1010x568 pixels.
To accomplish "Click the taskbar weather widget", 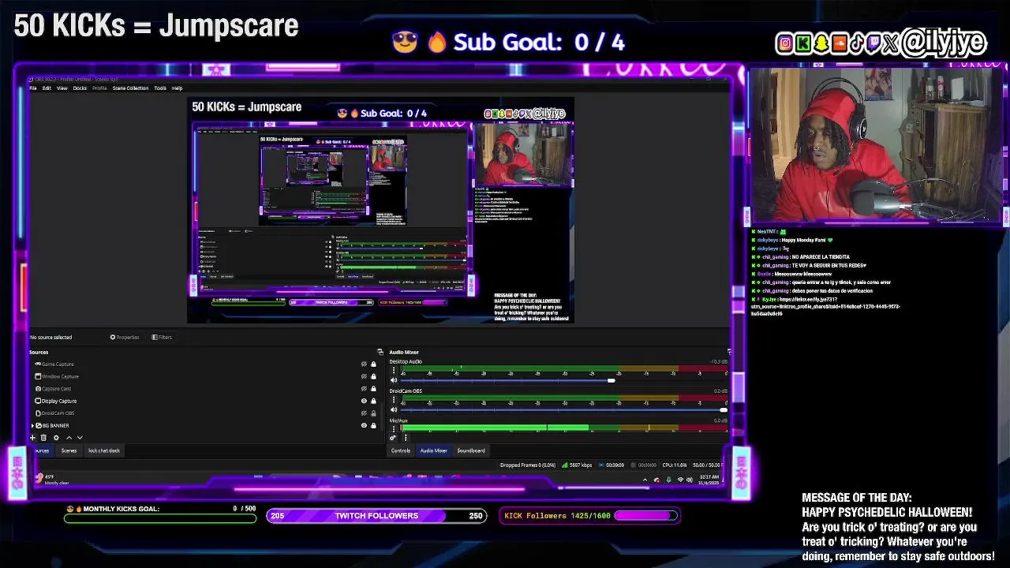I will [52, 480].
